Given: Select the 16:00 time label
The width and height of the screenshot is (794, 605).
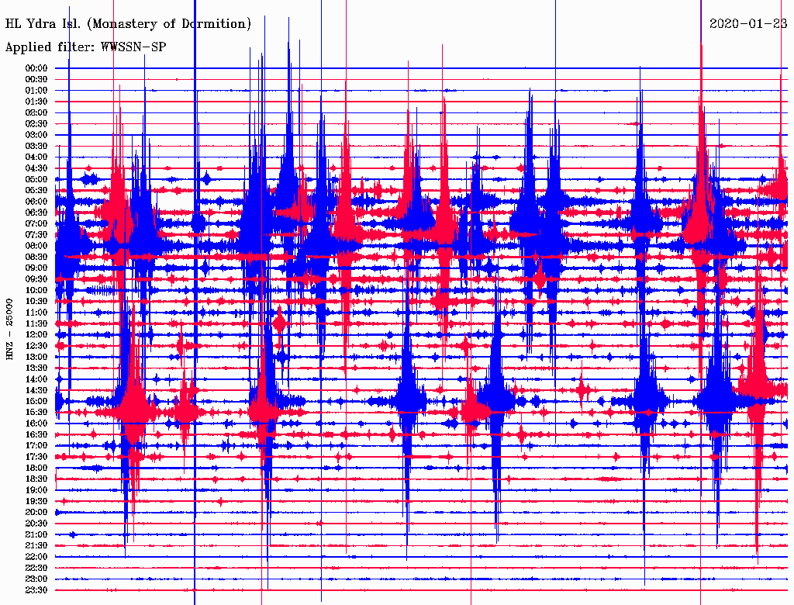Looking at the screenshot, I should (36, 423).
